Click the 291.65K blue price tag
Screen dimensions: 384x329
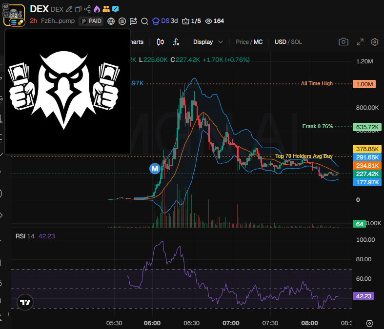[367, 157]
